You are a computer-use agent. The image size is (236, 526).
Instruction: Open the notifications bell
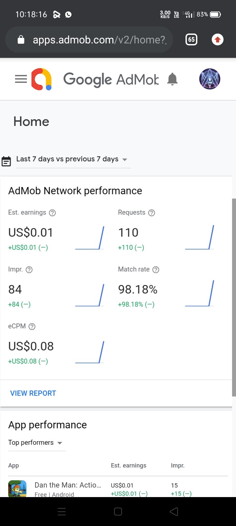pyautogui.click(x=172, y=79)
